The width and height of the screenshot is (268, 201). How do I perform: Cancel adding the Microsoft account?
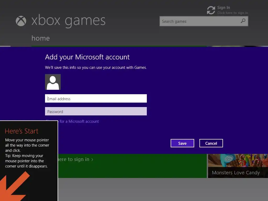coord(211,143)
